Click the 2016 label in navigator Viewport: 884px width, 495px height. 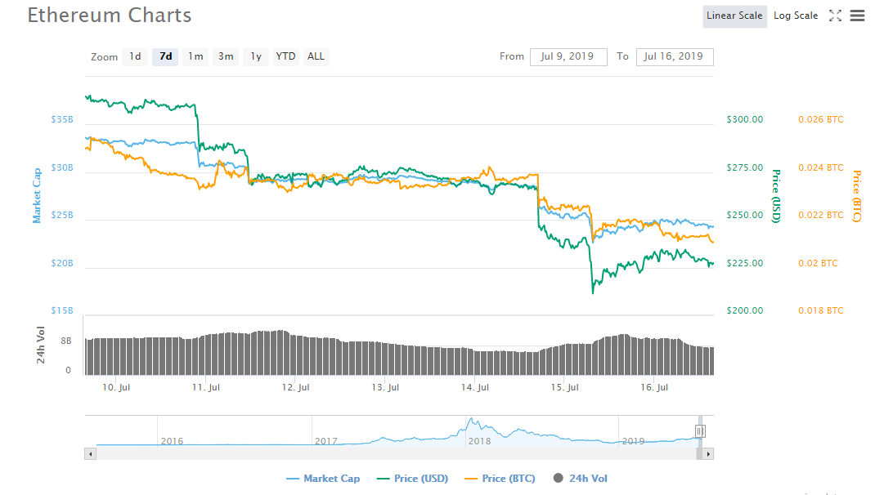[x=172, y=441]
